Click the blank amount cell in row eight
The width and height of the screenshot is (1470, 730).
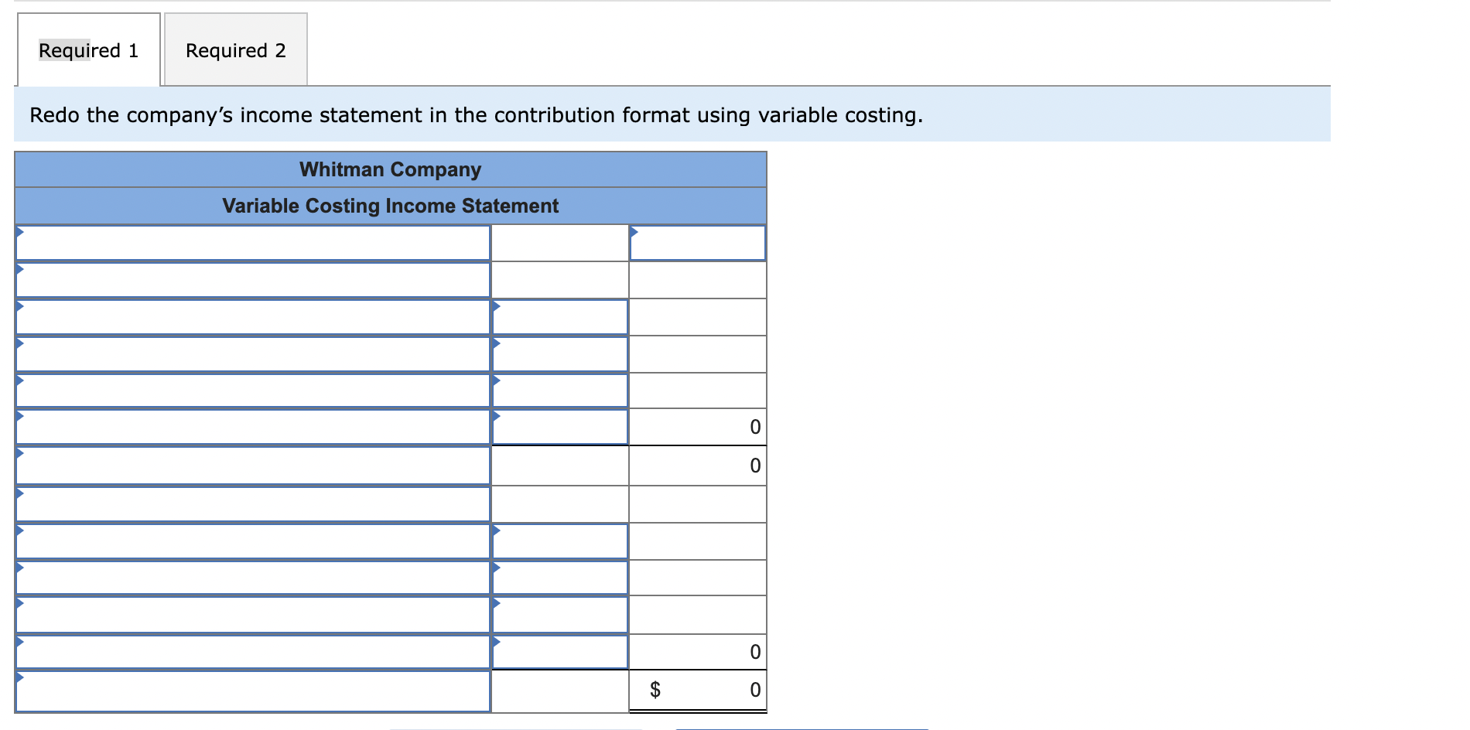click(696, 502)
